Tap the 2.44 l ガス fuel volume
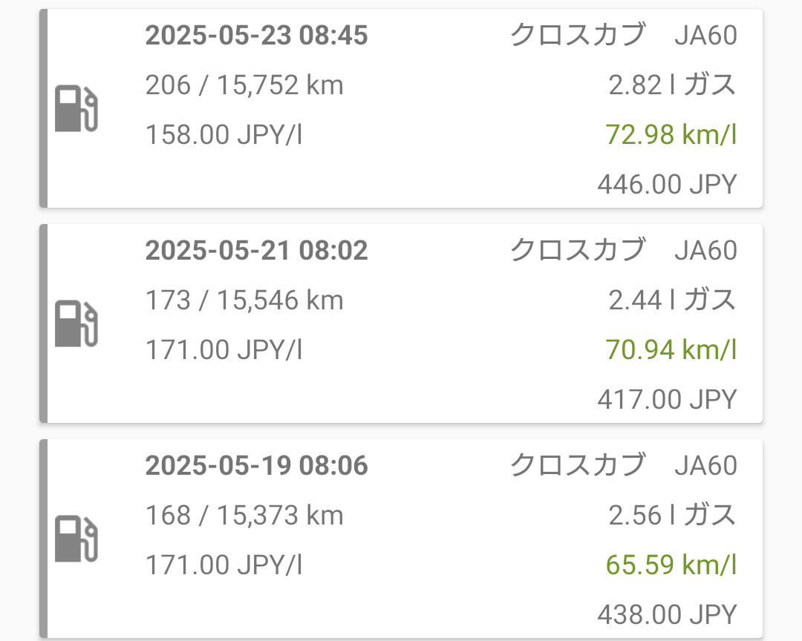802x641 pixels. click(x=672, y=300)
